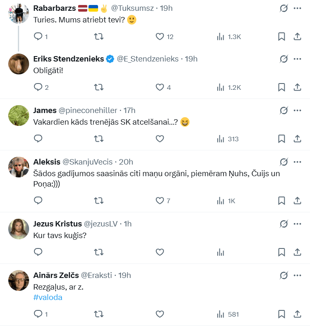
Task: Open the three-dot menu on James's tweet
Action: (x=297, y=110)
